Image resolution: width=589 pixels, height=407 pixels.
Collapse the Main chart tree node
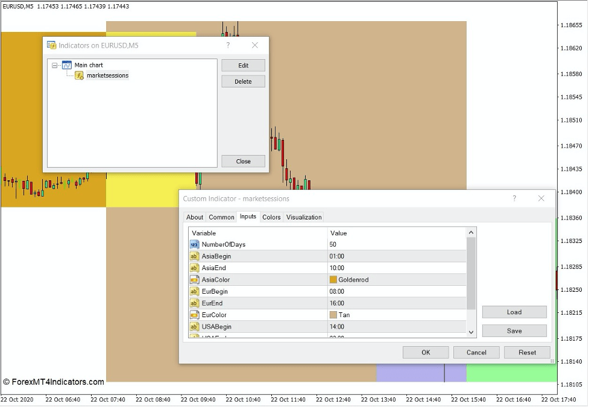(54, 65)
